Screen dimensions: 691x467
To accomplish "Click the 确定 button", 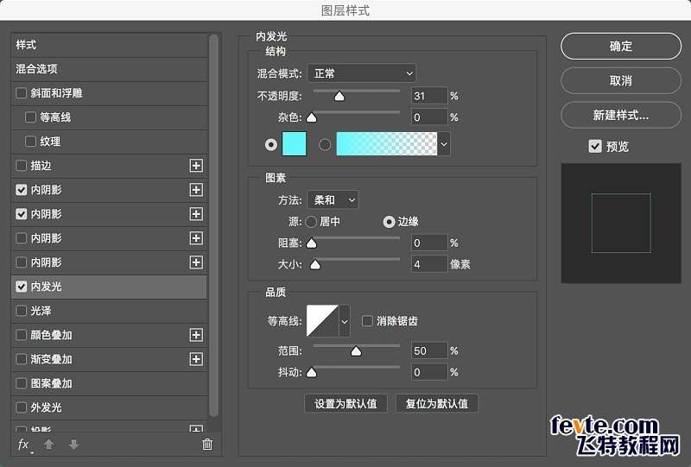I will click(621, 46).
